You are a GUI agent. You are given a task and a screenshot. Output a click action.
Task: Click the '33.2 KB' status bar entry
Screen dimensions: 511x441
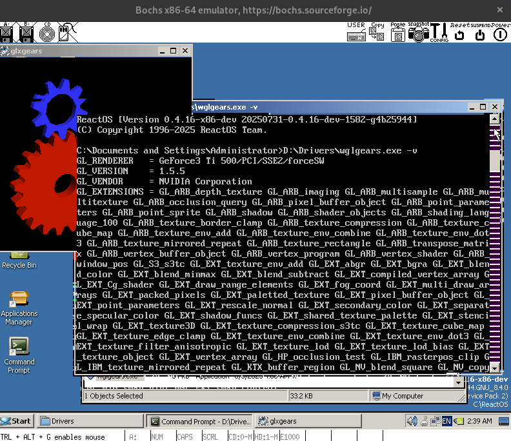coord(301,396)
